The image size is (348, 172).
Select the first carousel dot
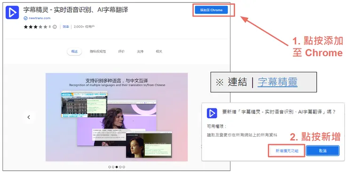pos(110,167)
